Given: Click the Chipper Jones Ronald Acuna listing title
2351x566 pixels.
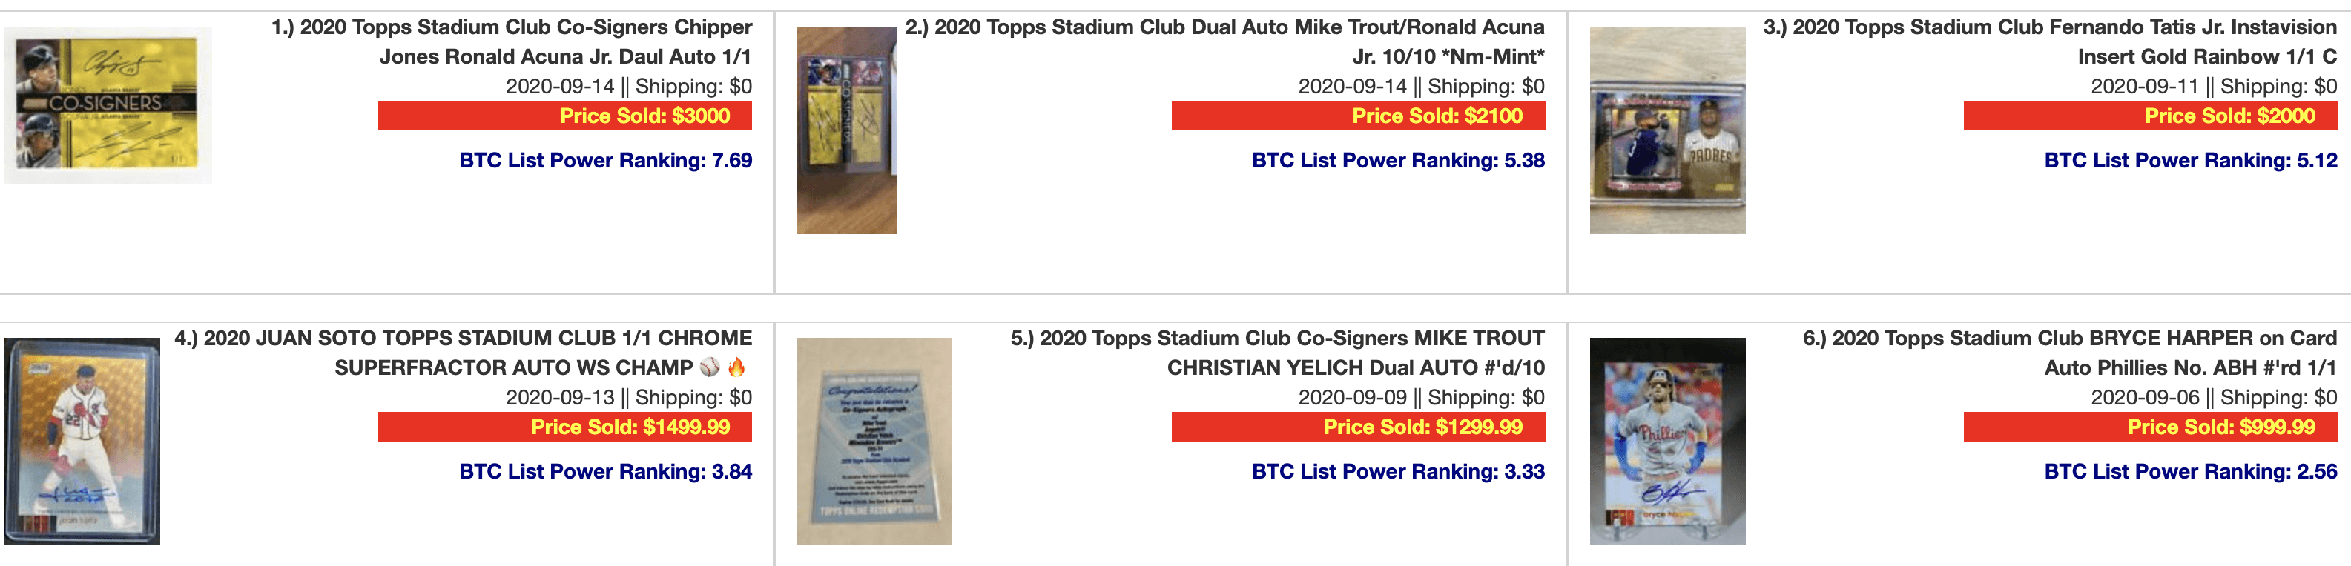Looking at the screenshot, I should tap(511, 42).
